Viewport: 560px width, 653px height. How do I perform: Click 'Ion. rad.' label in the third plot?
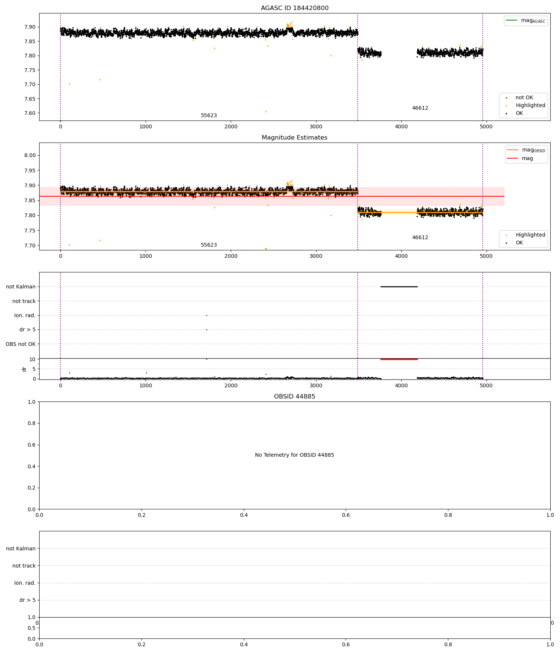25,316
